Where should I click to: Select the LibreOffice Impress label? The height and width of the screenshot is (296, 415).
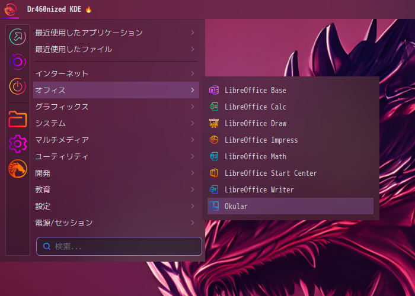coord(261,140)
